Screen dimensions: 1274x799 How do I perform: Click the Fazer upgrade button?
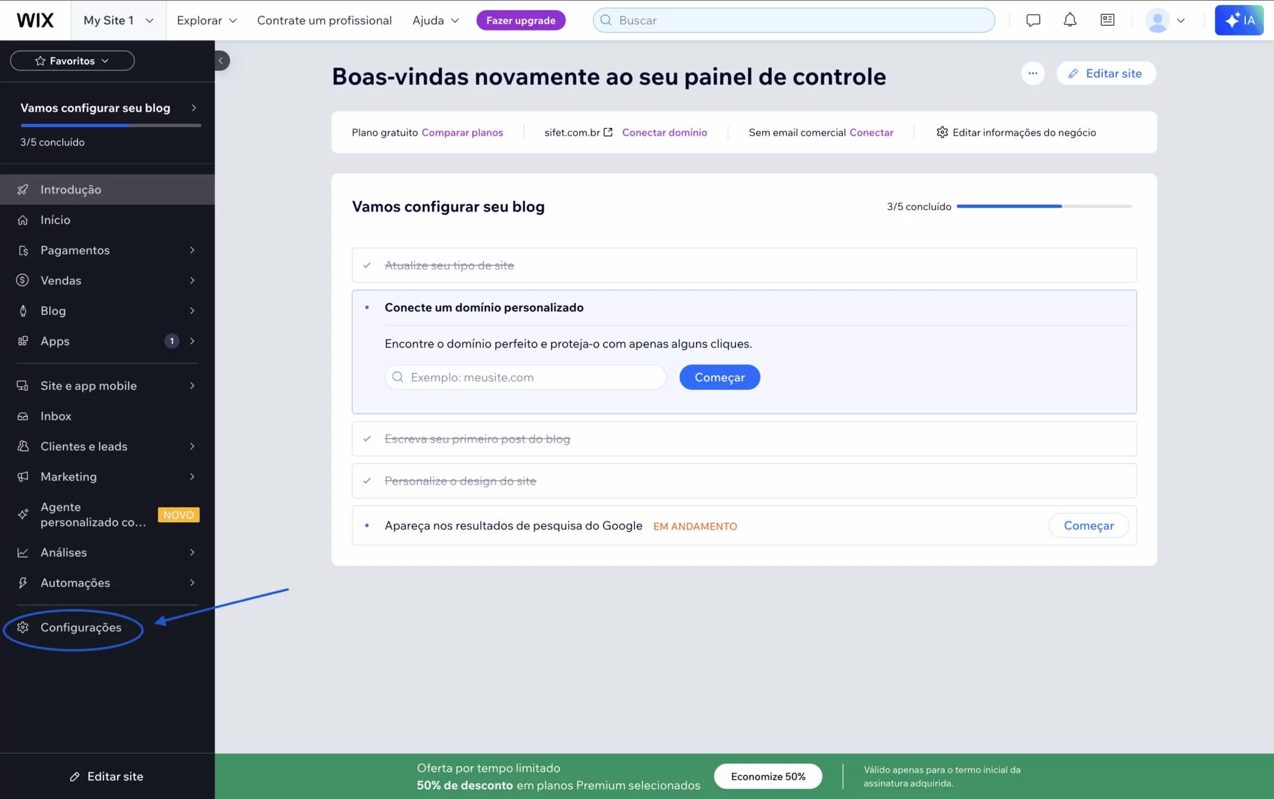click(521, 19)
